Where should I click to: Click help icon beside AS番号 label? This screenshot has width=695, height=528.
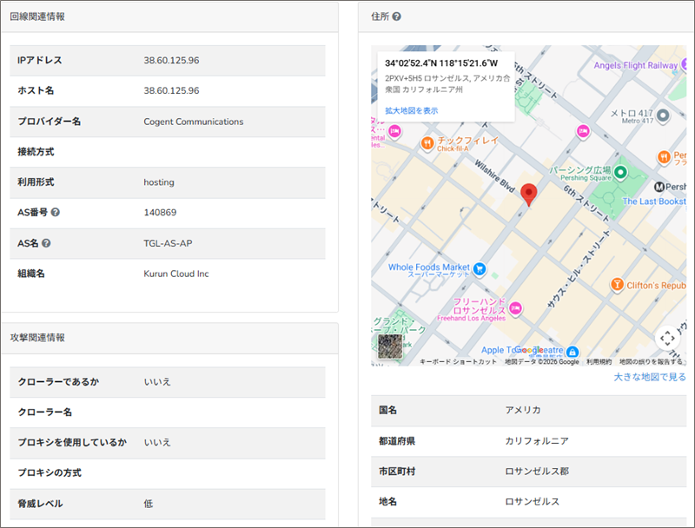point(56,213)
